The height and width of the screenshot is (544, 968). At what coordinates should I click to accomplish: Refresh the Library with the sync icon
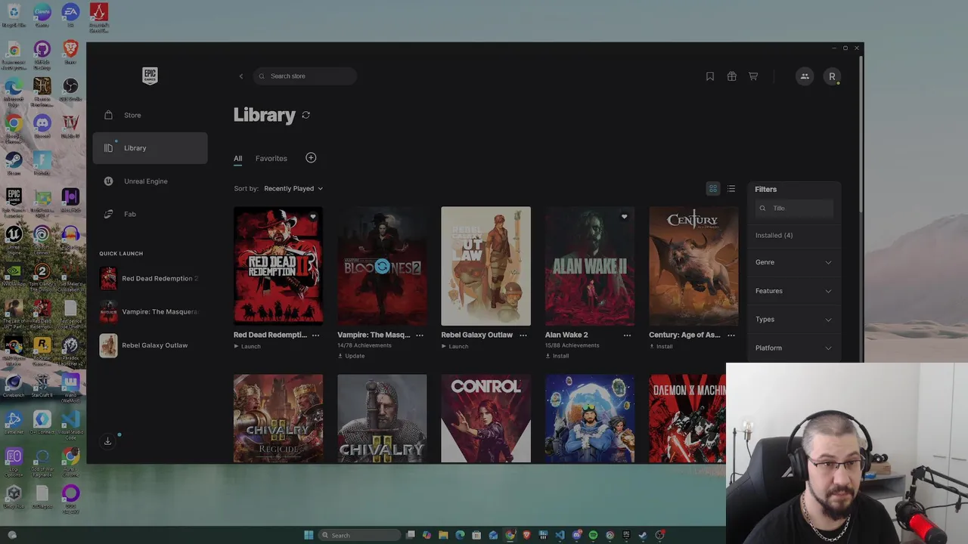pyautogui.click(x=306, y=115)
